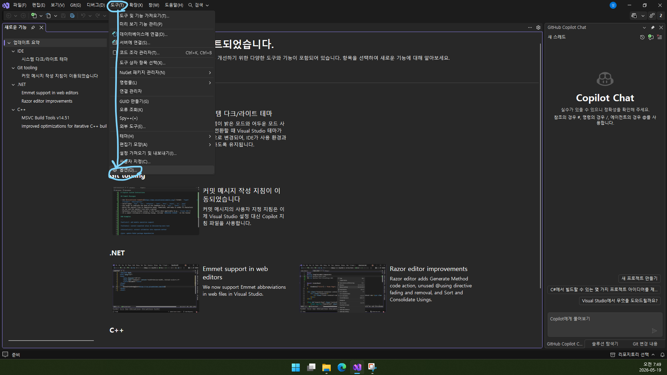Click the account avatar in title bar
This screenshot has height=375, width=667.
[613, 5]
